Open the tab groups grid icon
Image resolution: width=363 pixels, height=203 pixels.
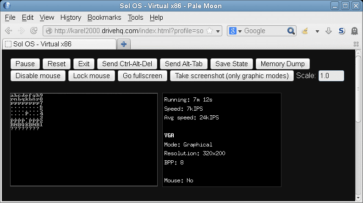(x=356, y=44)
